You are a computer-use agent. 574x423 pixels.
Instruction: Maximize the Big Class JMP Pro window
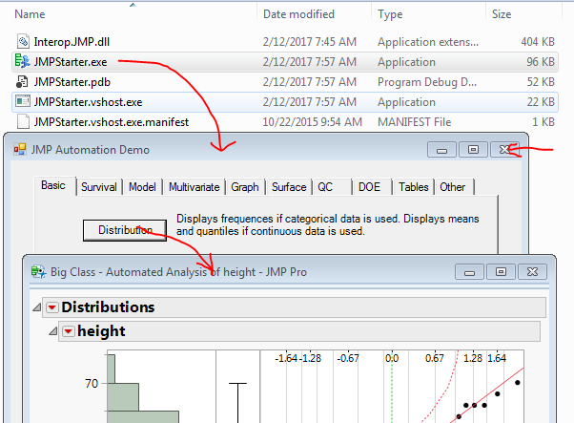pyautogui.click(x=501, y=272)
